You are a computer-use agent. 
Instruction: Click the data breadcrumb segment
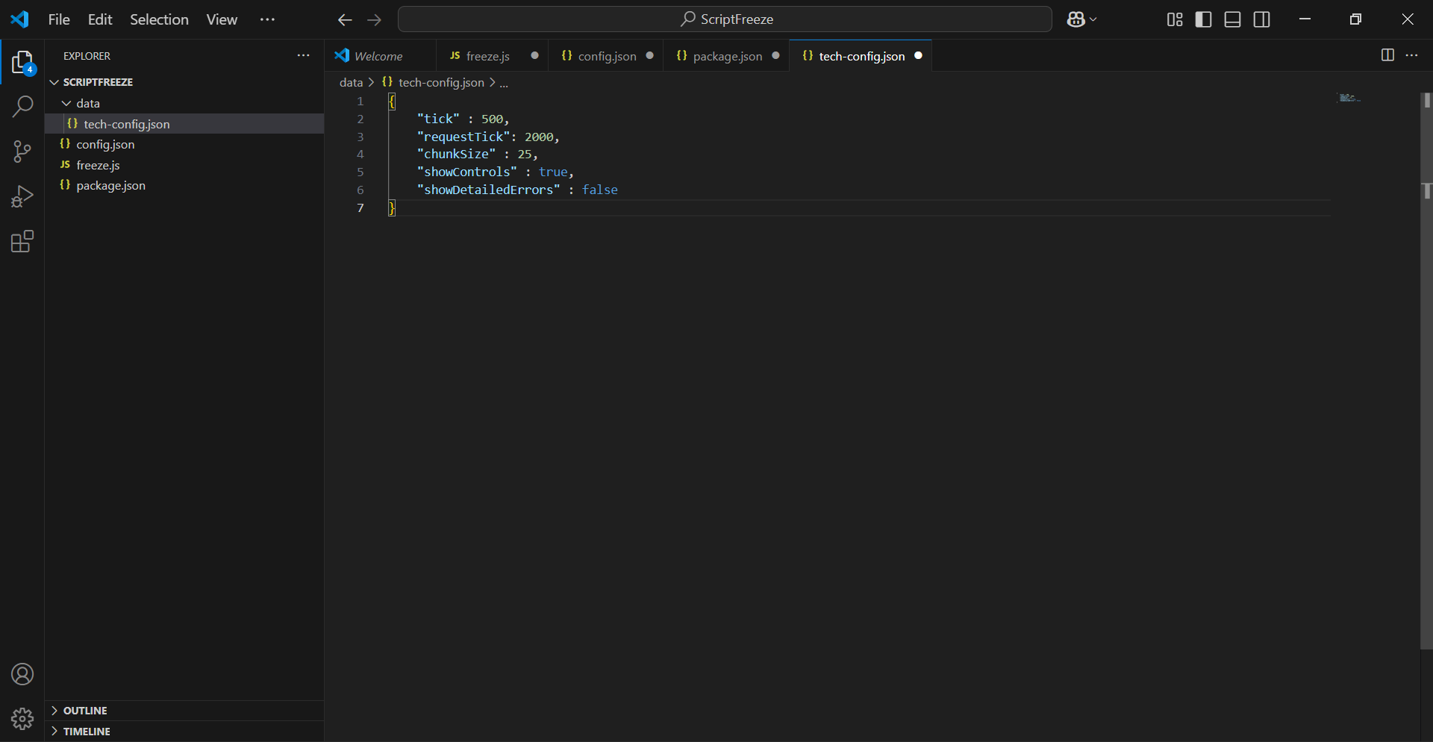click(x=351, y=83)
